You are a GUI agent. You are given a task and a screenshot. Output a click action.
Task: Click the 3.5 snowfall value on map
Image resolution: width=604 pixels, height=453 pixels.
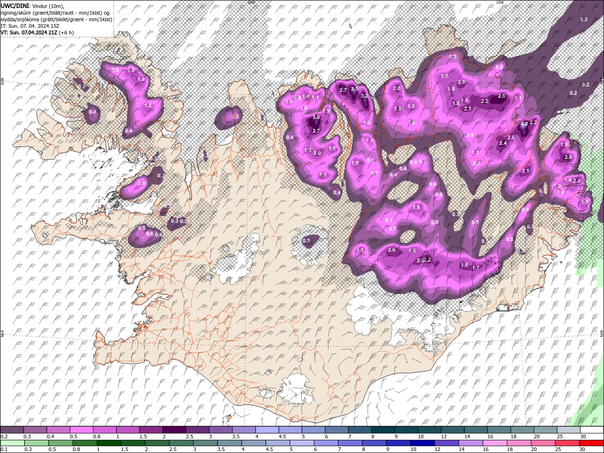pos(355,88)
